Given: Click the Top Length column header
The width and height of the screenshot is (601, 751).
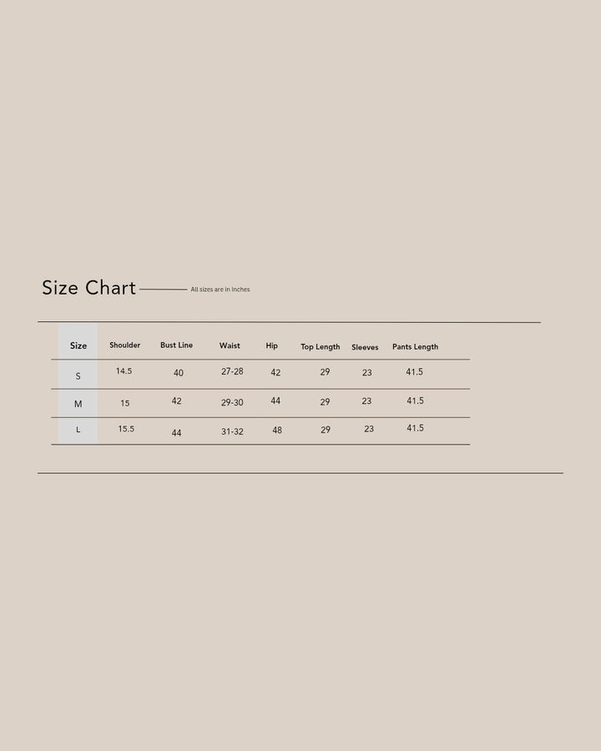Looking at the screenshot, I should 321,347.
